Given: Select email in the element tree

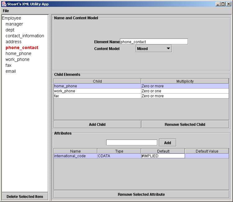Looking at the screenshot, I should pyautogui.click(x=11, y=71).
